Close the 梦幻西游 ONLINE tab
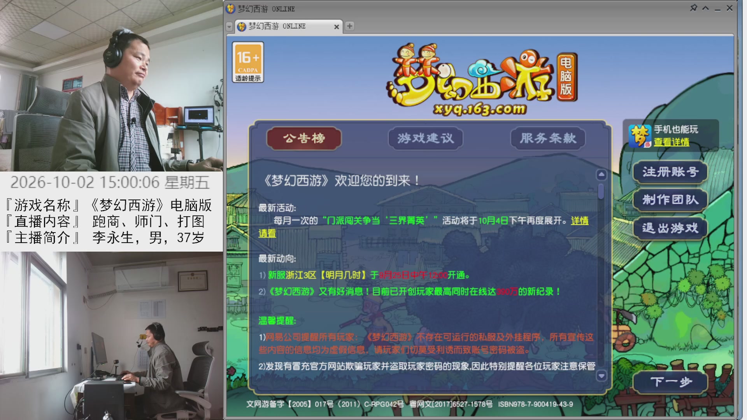Viewport: 747px width, 420px height. click(x=337, y=26)
